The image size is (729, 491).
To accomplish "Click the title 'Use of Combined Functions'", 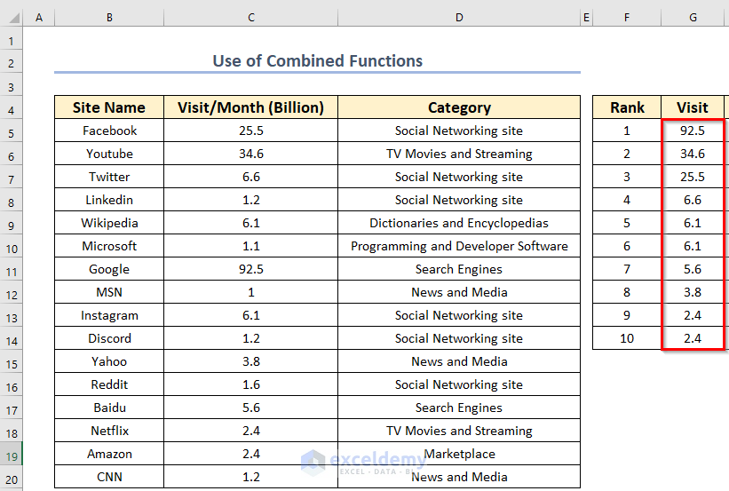I will point(318,61).
